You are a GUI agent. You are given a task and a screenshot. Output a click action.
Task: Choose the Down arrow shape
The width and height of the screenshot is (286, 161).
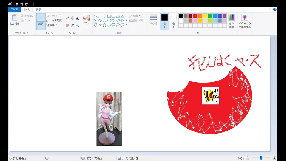point(96,25)
